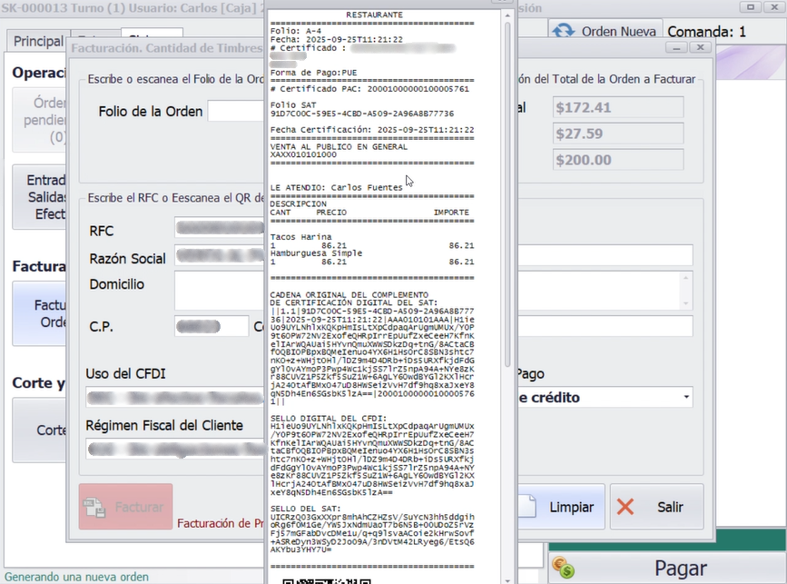Click the red X icon on Salir
The height and width of the screenshot is (584, 787).
pos(625,508)
